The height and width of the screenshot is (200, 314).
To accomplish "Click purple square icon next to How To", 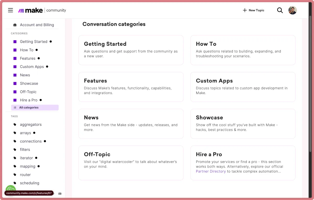I will 15,50.
